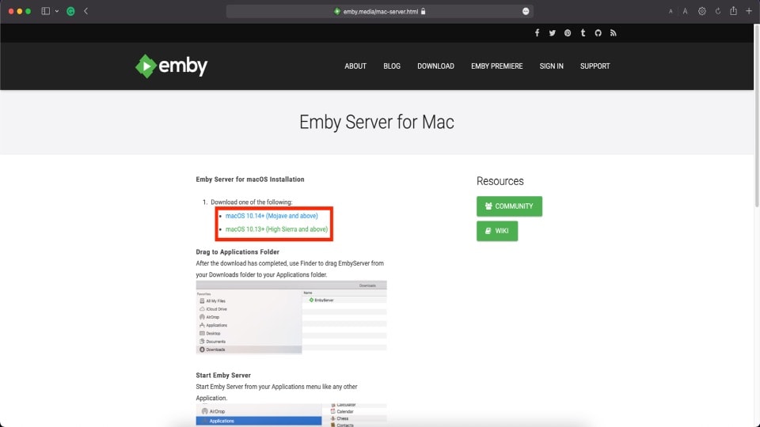
Task: Click the reader options icon in address bar
Action: 526,11
